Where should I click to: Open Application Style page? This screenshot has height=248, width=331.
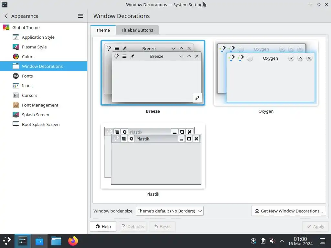click(x=38, y=37)
